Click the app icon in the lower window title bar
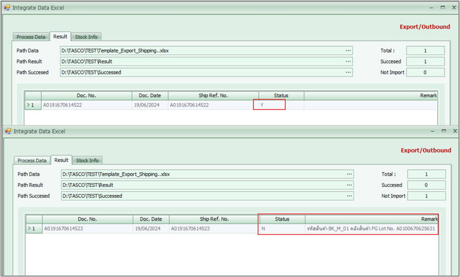Viewport: 460px width, 277px height. coord(8,131)
